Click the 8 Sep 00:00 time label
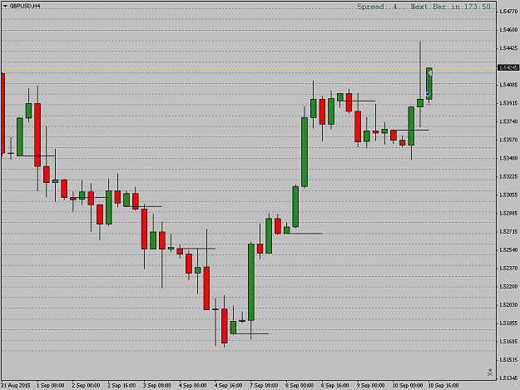 [300, 385]
